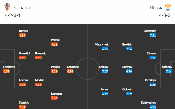Click Kudryashov's 6.26 rating badge
The width and height of the screenshot is (175, 109).
click(x=153, y=107)
